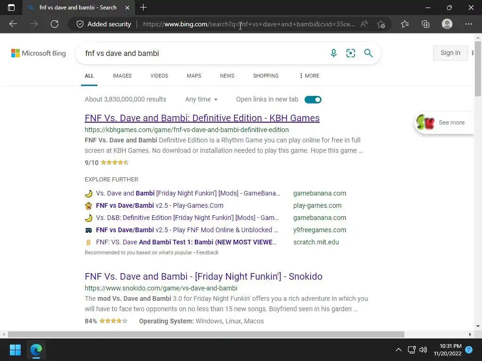
Task: Open KBH Games Definitive Edition result
Action: pyautogui.click(x=202, y=118)
